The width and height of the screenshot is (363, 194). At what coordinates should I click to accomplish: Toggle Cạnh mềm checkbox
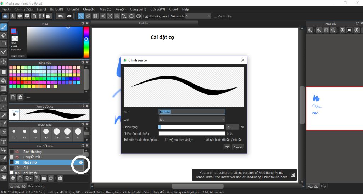pyautogui.click(x=215, y=16)
